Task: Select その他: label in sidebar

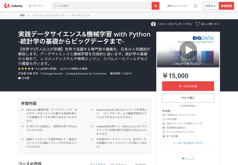Action: [x=167, y=111]
